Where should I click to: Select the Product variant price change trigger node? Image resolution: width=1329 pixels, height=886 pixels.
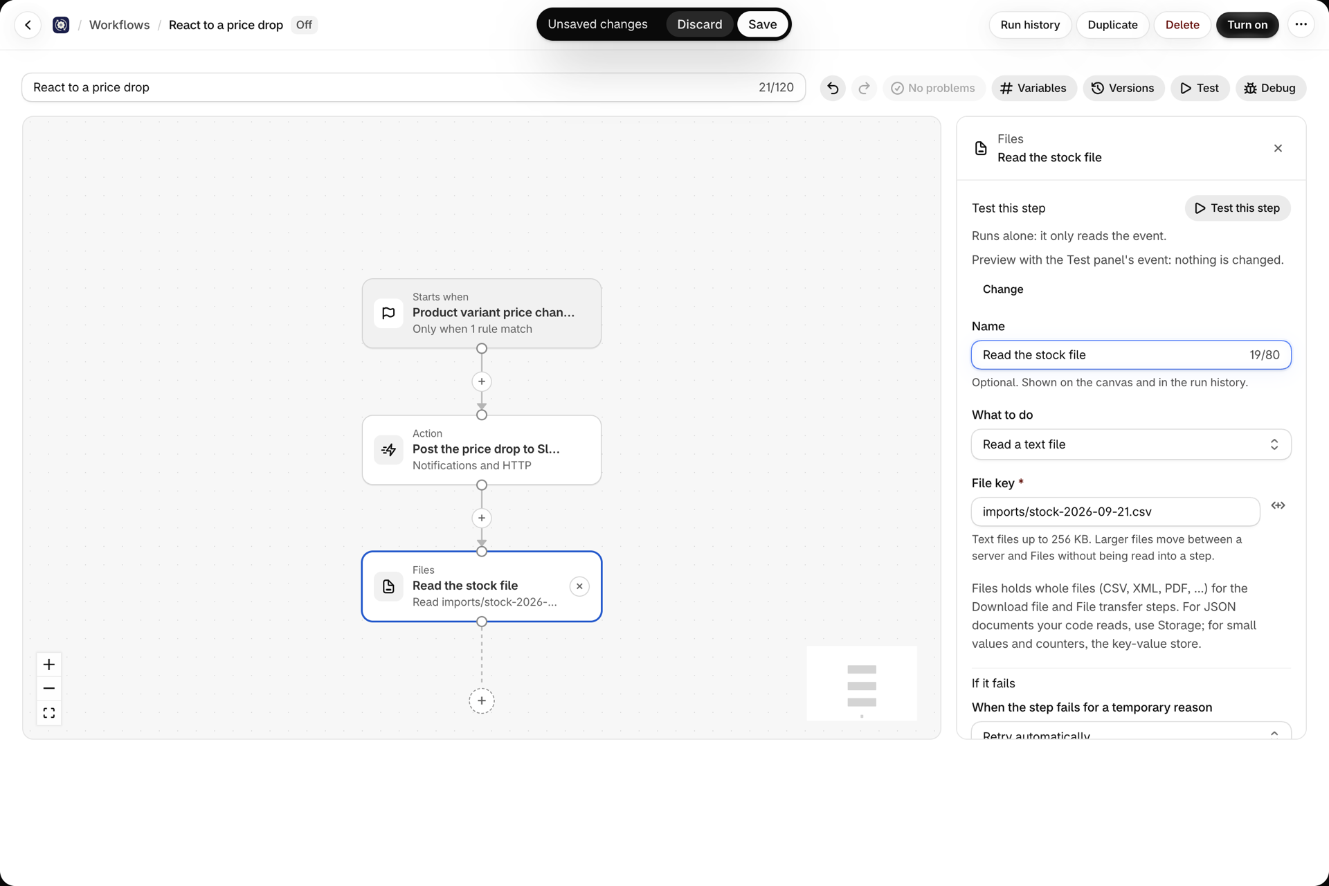click(482, 314)
